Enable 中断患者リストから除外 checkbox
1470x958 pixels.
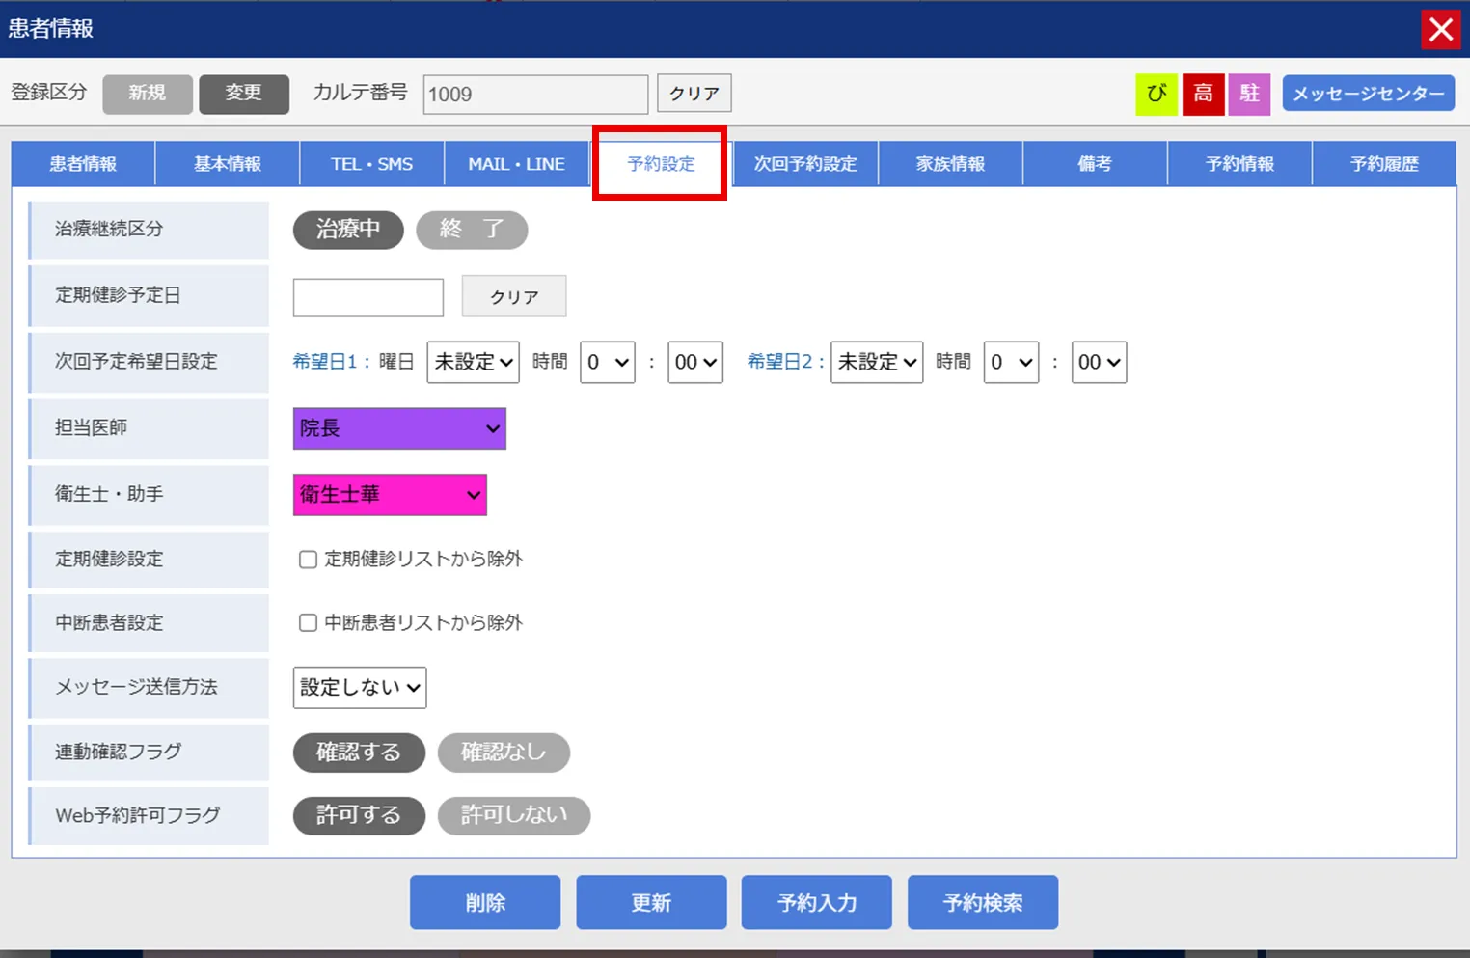pos(308,623)
